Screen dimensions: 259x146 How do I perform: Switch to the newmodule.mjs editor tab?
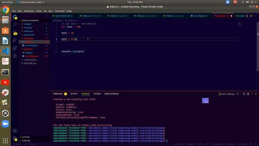(x=63, y=16)
